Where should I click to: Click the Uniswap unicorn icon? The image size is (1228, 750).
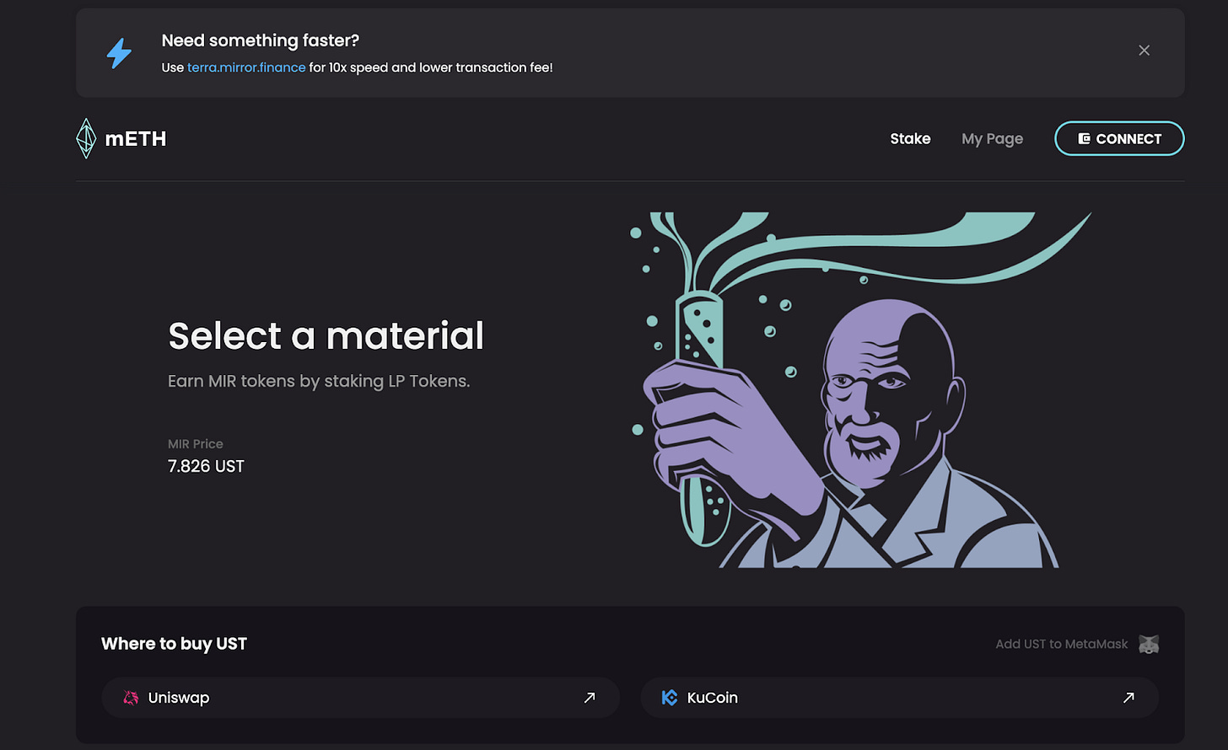point(131,698)
